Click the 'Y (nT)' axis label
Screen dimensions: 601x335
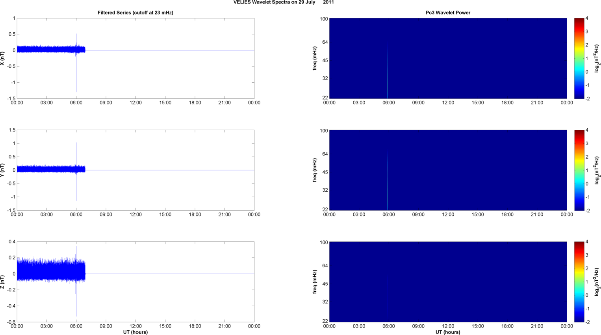[3, 170]
